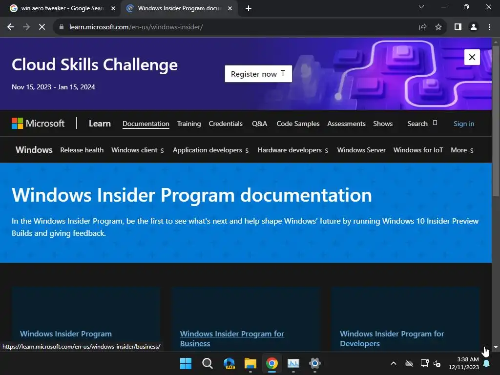Open the Learn home link

point(100,124)
